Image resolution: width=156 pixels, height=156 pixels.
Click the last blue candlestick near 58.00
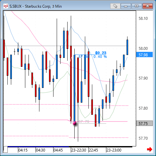(127, 47)
